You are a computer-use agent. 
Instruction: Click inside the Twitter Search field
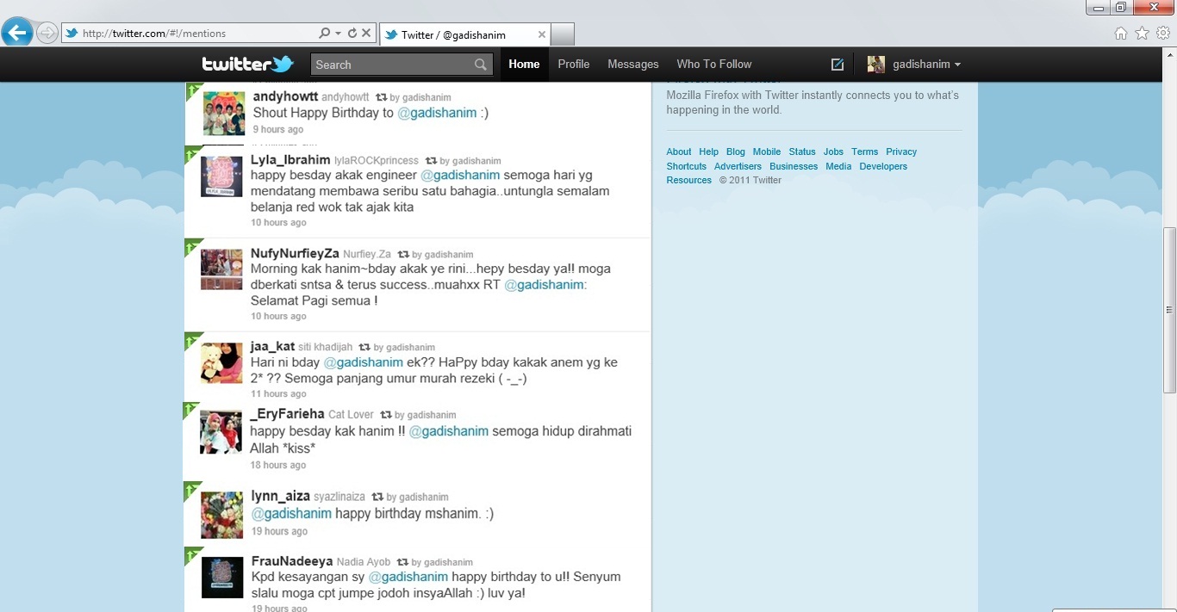(391, 65)
